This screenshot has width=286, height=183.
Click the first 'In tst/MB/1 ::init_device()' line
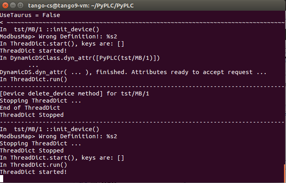tap(50, 29)
